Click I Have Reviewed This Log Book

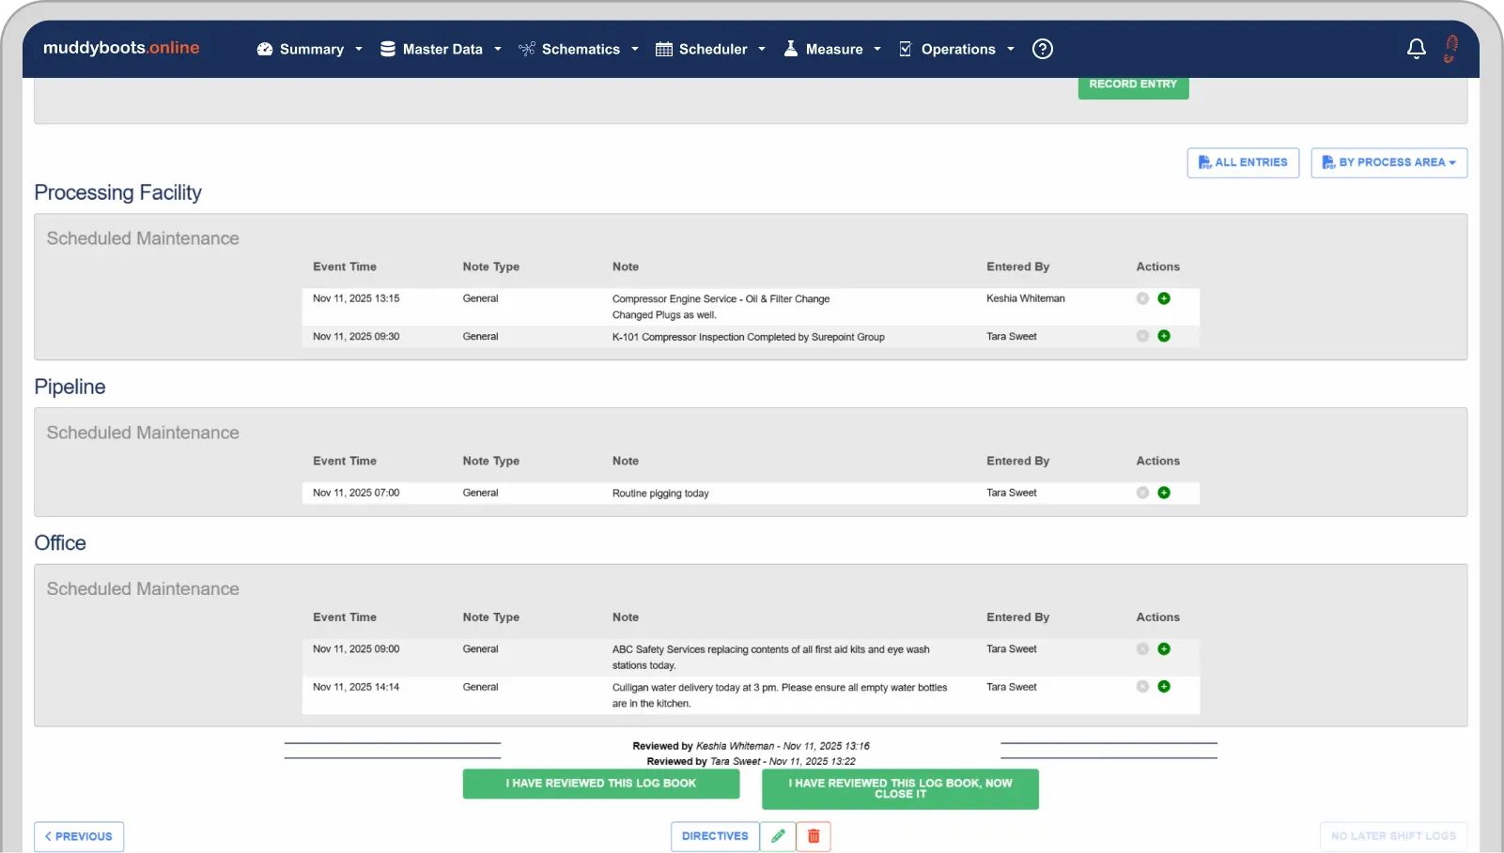click(600, 784)
